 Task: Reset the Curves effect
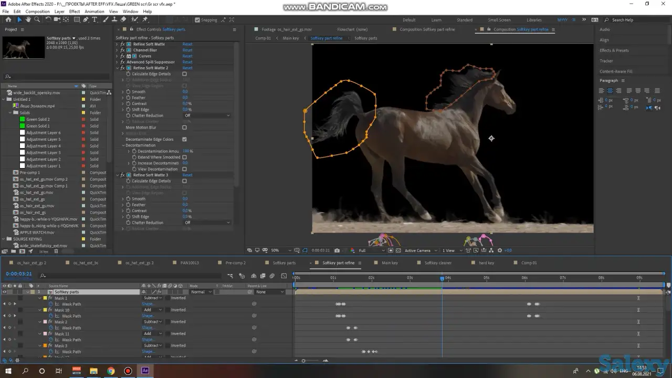click(x=187, y=56)
